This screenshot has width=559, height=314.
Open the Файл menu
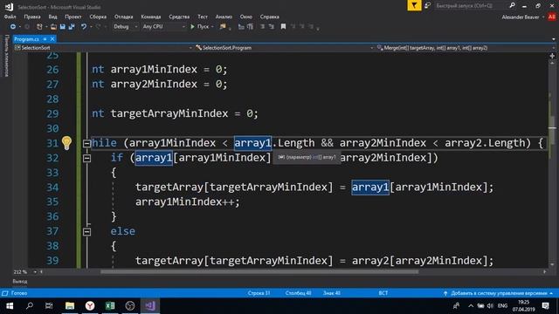10,17
